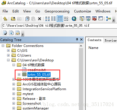This screenshot has height=110, width=117.
Task: Close the Catalog Tree panel
Action: click(x=81, y=40)
